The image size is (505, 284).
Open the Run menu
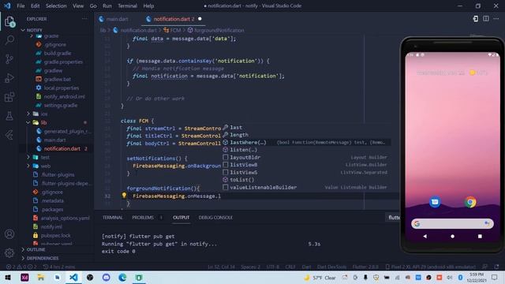107,6
